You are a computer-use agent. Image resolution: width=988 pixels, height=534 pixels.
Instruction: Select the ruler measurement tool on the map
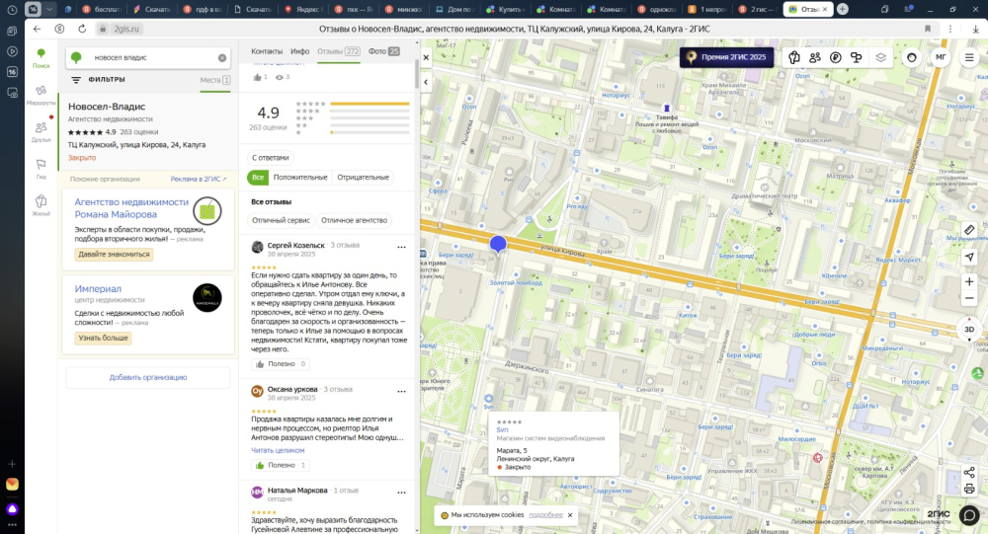pos(969,230)
